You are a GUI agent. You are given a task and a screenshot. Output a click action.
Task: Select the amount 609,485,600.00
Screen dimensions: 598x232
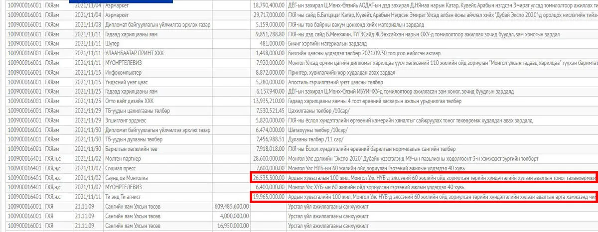tap(231, 206)
